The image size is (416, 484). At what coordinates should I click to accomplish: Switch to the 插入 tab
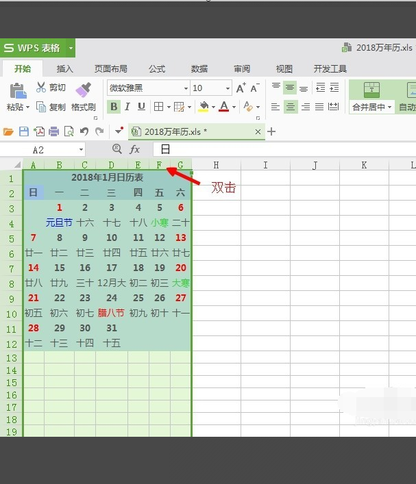(65, 69)
